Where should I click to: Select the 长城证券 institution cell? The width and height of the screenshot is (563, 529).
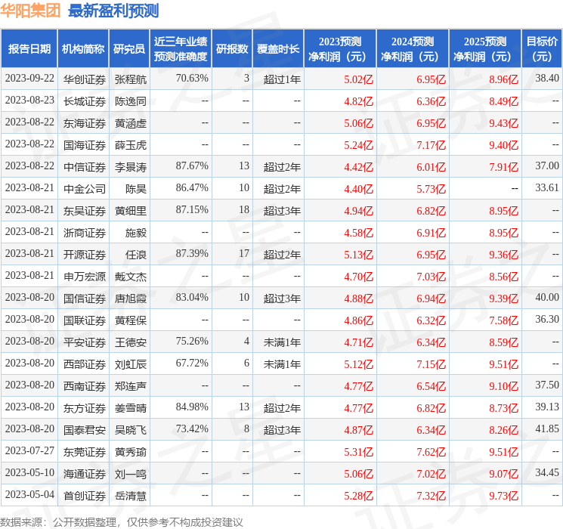pyautogui.click(x=85, y=101)
